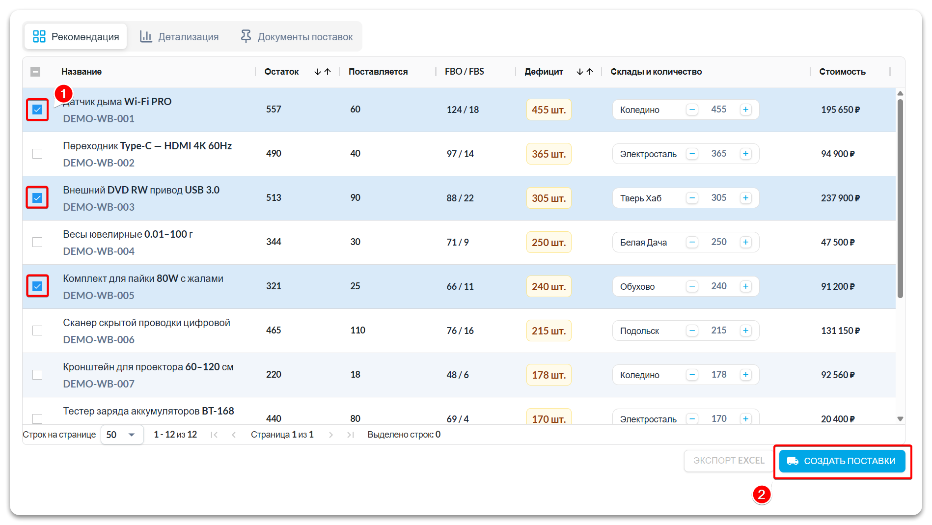Toggle the select-all checkbox in table header
932x525 pixels.
[x=35, y=72]
